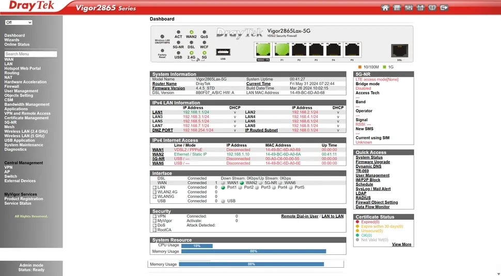Click the Remote Dial-in User link
This screenshot has width=501, height=276.
coord(300,216)
